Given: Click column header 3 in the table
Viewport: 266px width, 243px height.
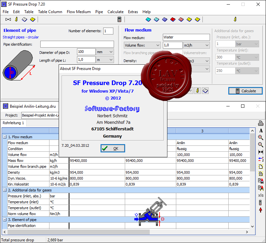Looking at the screenshot, I should pyautogui.click(x=202, y=131).
